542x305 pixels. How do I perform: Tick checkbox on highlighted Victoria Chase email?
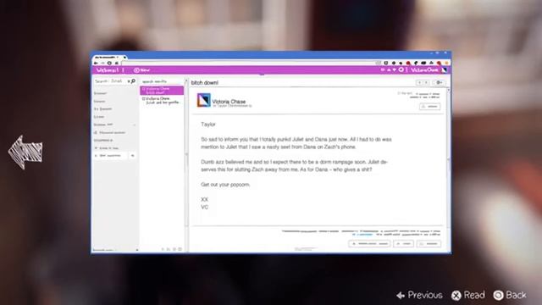pyautogui.click(x=143, y=89)
